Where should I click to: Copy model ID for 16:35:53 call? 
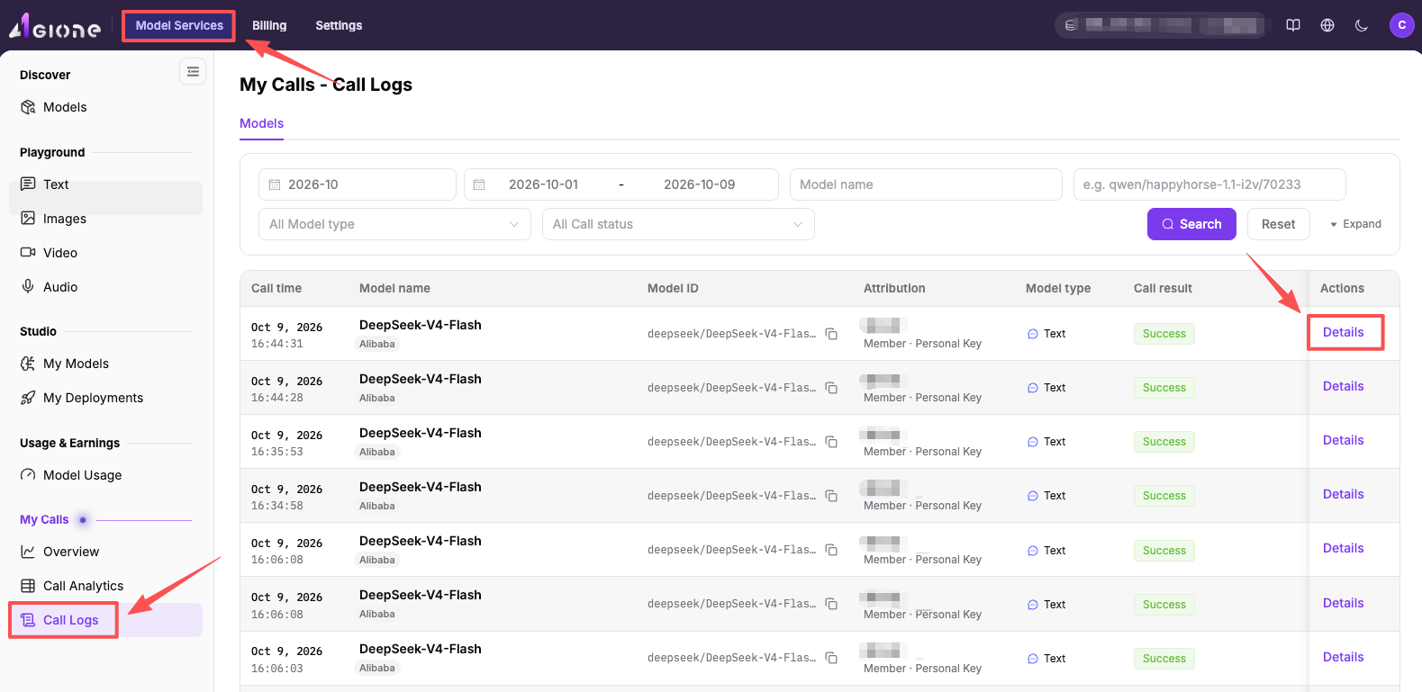[831, 442]
